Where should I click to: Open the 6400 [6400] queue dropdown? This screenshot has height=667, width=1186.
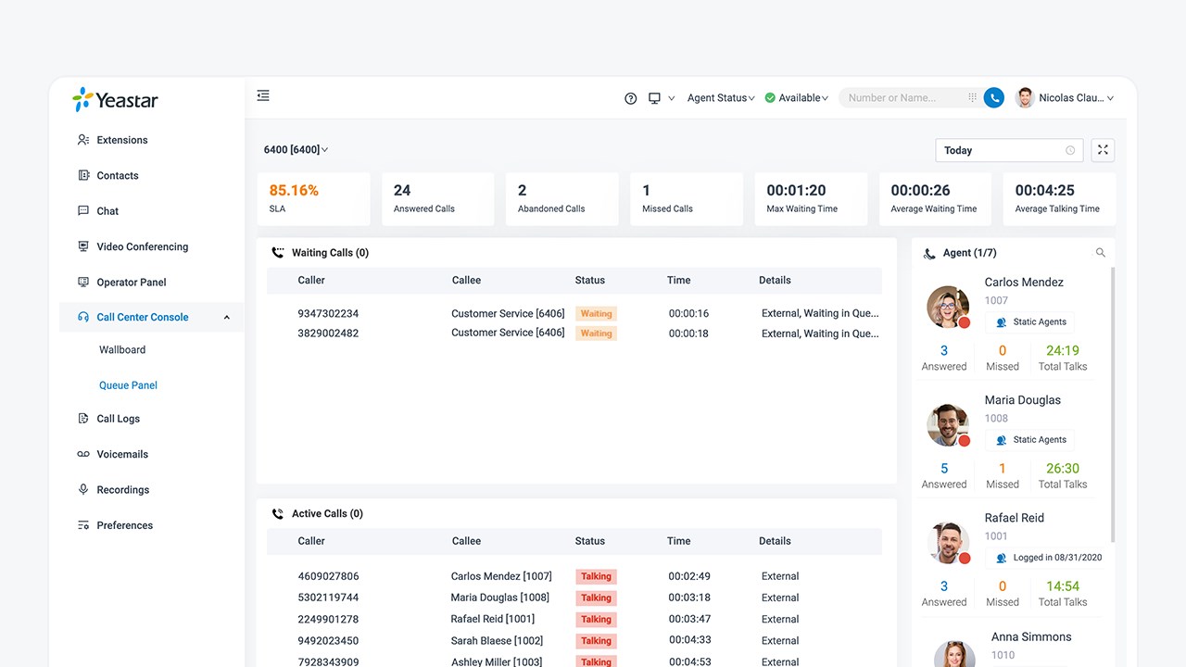tap(296, 149)
